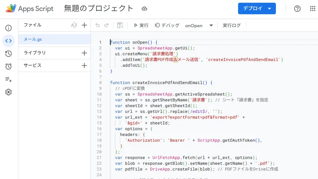
Task: Click the cloud saved status icon
Action: click(x=144, y=8)
